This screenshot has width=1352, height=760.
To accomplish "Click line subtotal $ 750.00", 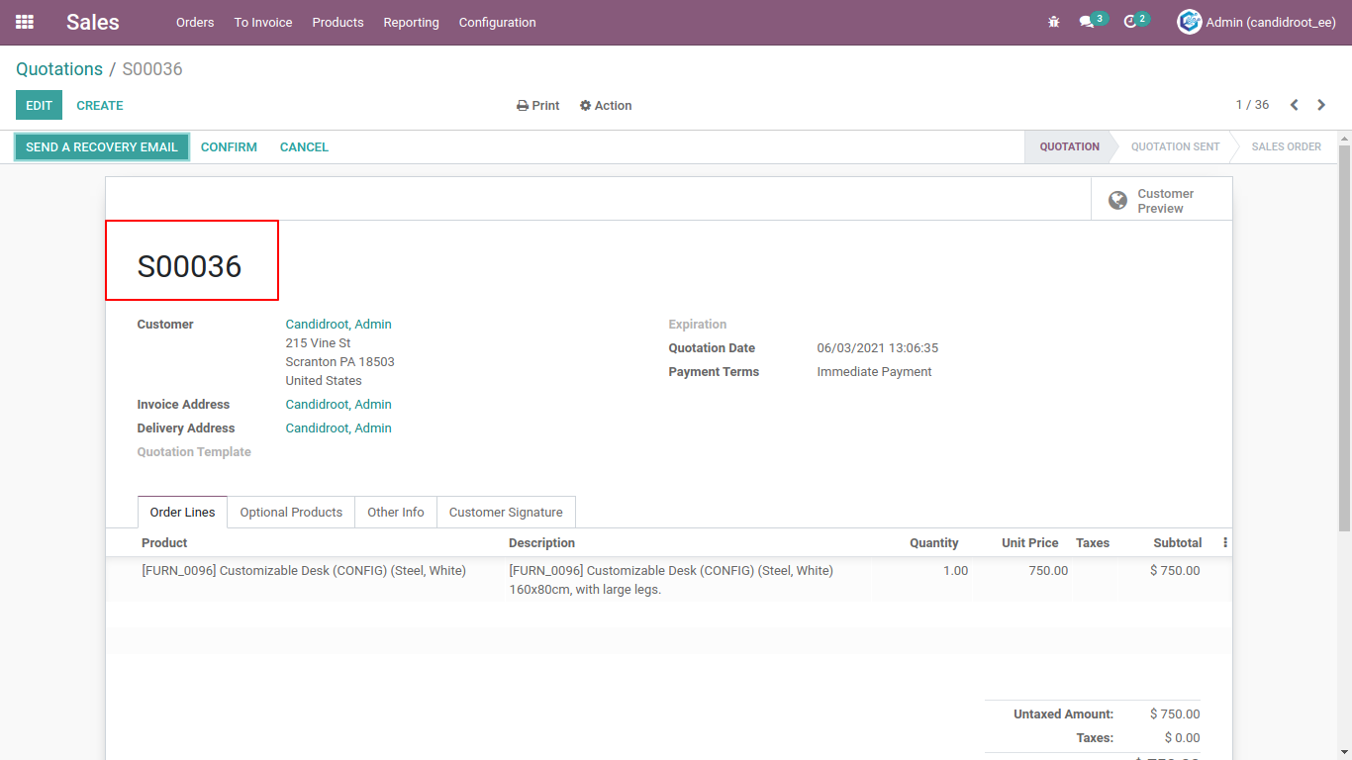I will pos(1175,571).
